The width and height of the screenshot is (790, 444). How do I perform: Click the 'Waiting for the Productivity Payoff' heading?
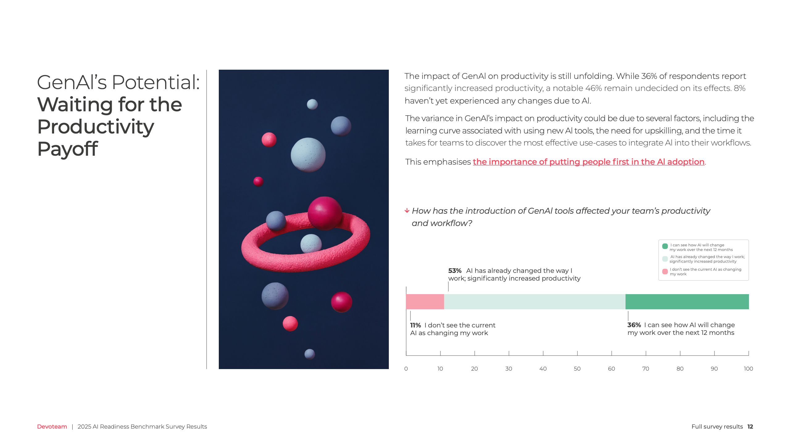point(110,126)
